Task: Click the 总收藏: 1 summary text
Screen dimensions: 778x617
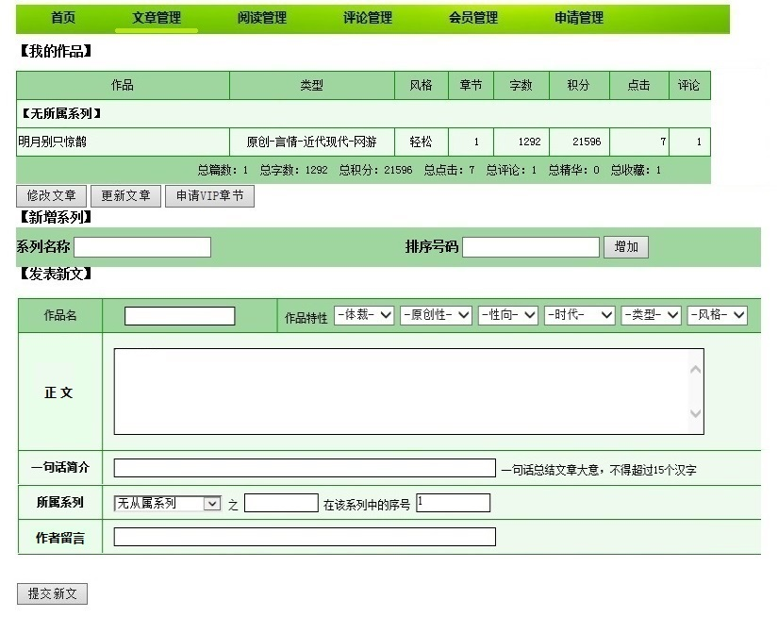Action: 636,170
